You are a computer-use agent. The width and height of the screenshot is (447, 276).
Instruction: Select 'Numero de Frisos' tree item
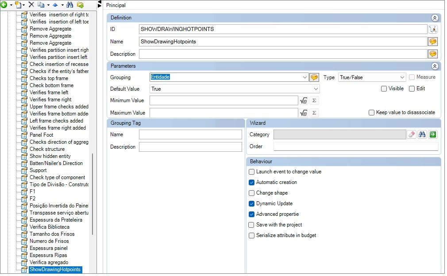[x=49, y=241]
